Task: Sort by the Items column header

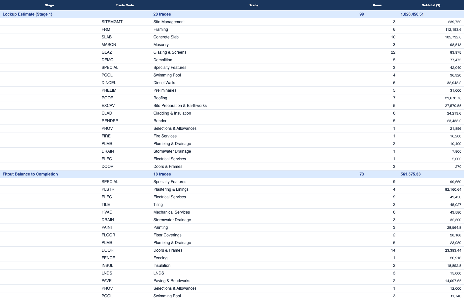Action: (377, 5)
